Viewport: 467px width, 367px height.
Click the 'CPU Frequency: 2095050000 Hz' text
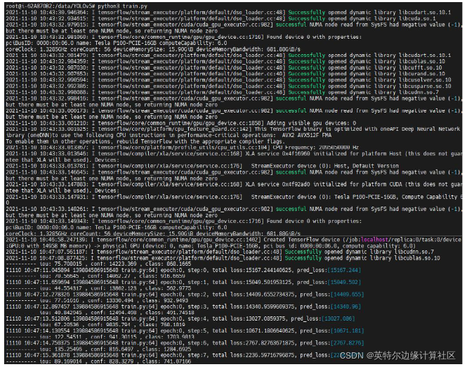click(315, 148)
